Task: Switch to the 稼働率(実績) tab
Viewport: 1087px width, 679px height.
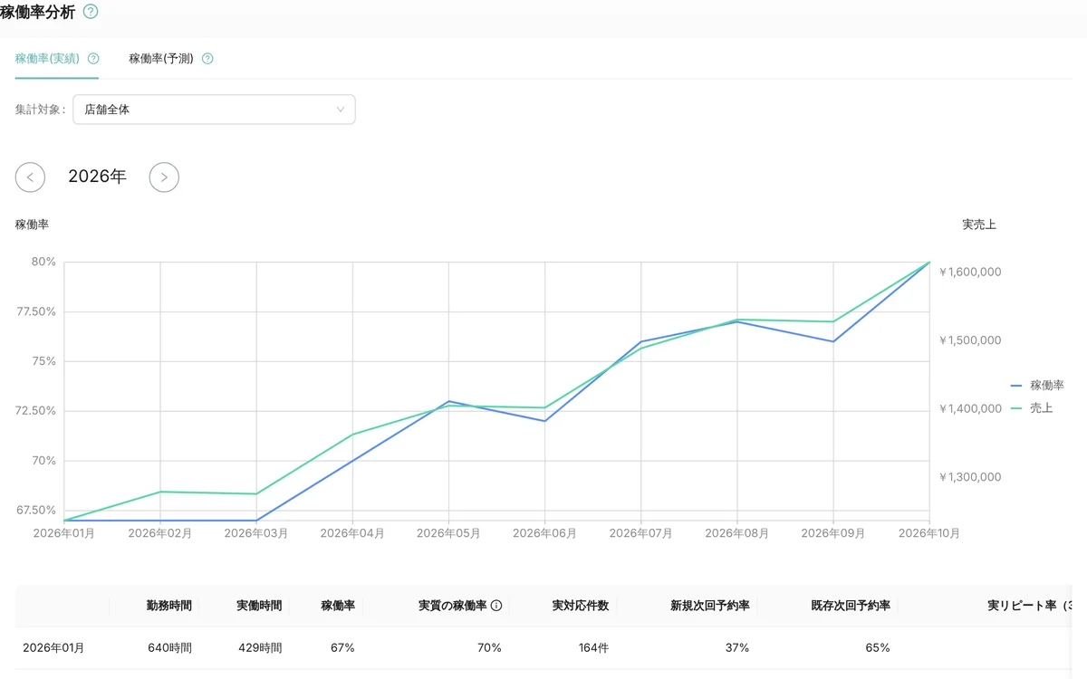Action: click(47, 59)
